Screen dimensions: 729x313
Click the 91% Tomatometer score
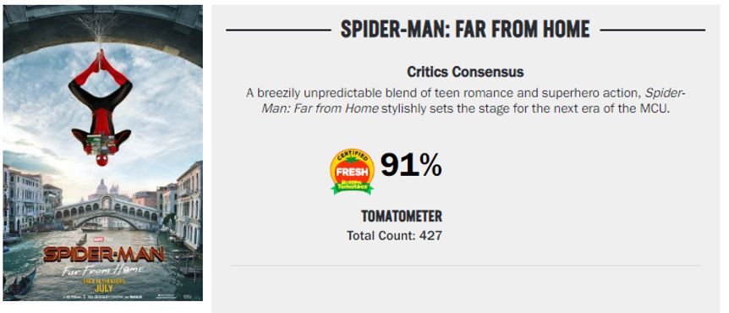(x=411, y=165)
